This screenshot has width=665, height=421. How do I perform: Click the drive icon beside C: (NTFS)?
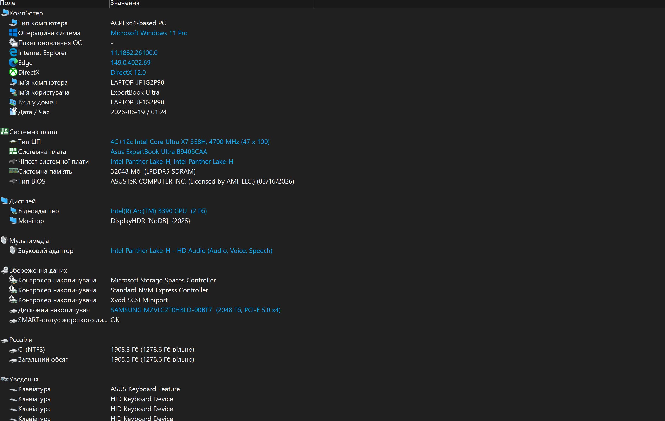(x=13, y=350)
